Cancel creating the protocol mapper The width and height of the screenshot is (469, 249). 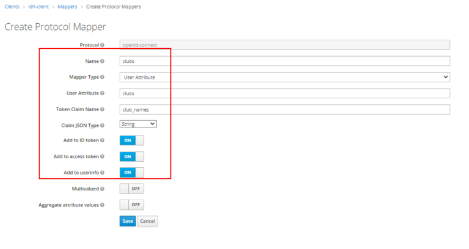pyautogui.click(x=147, y=221)
